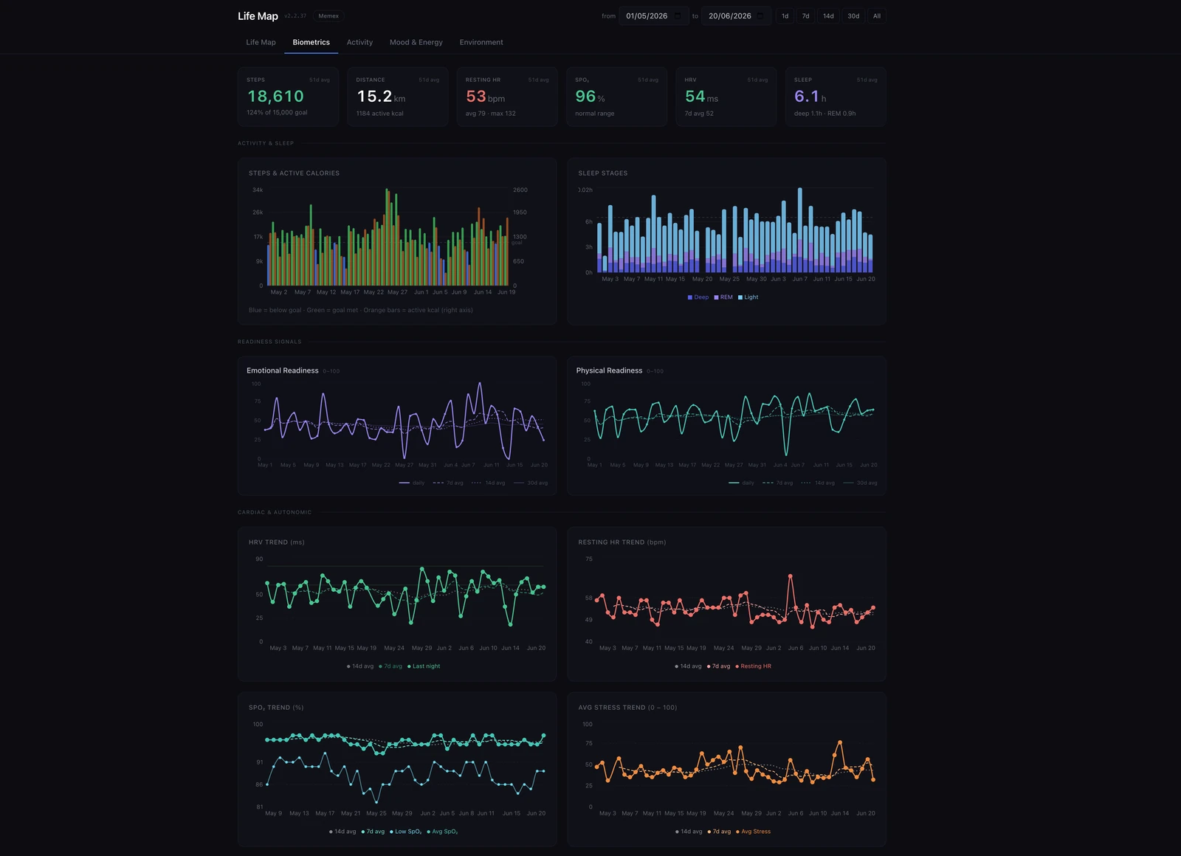Toggle the Avg SpO₂ series in the legend
1181x856 pixels.
coord(442,832)
